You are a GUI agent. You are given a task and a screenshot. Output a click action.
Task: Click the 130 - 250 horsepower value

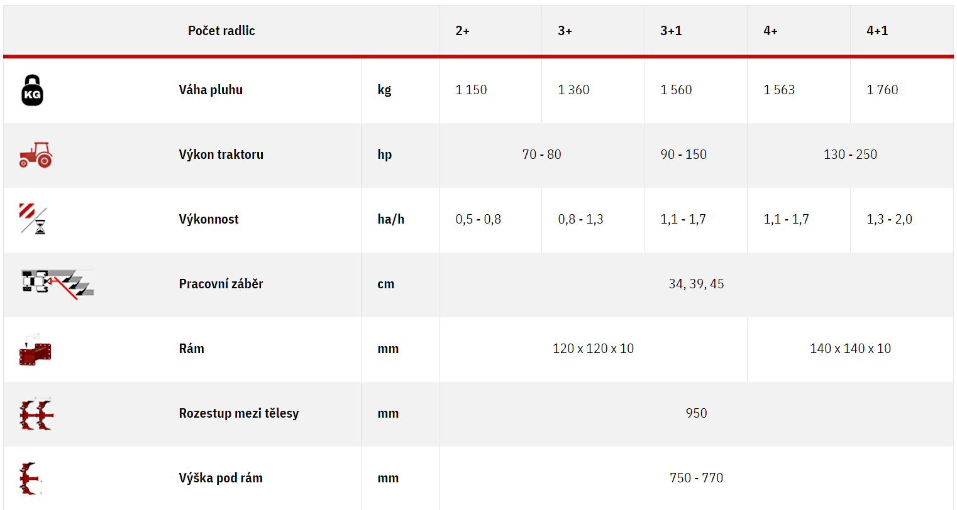(x=850, y=155)
